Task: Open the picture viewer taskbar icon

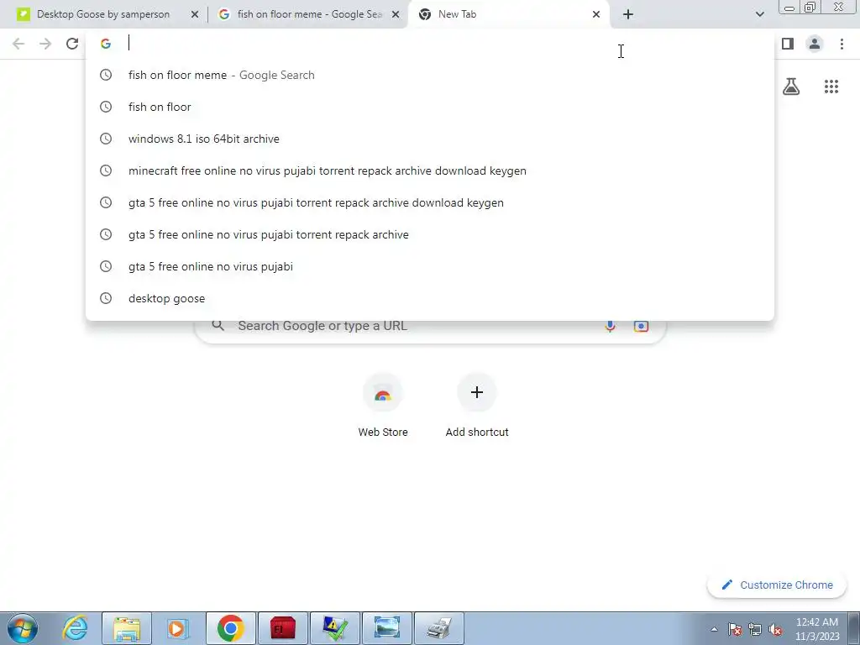Action: [386, 628]
